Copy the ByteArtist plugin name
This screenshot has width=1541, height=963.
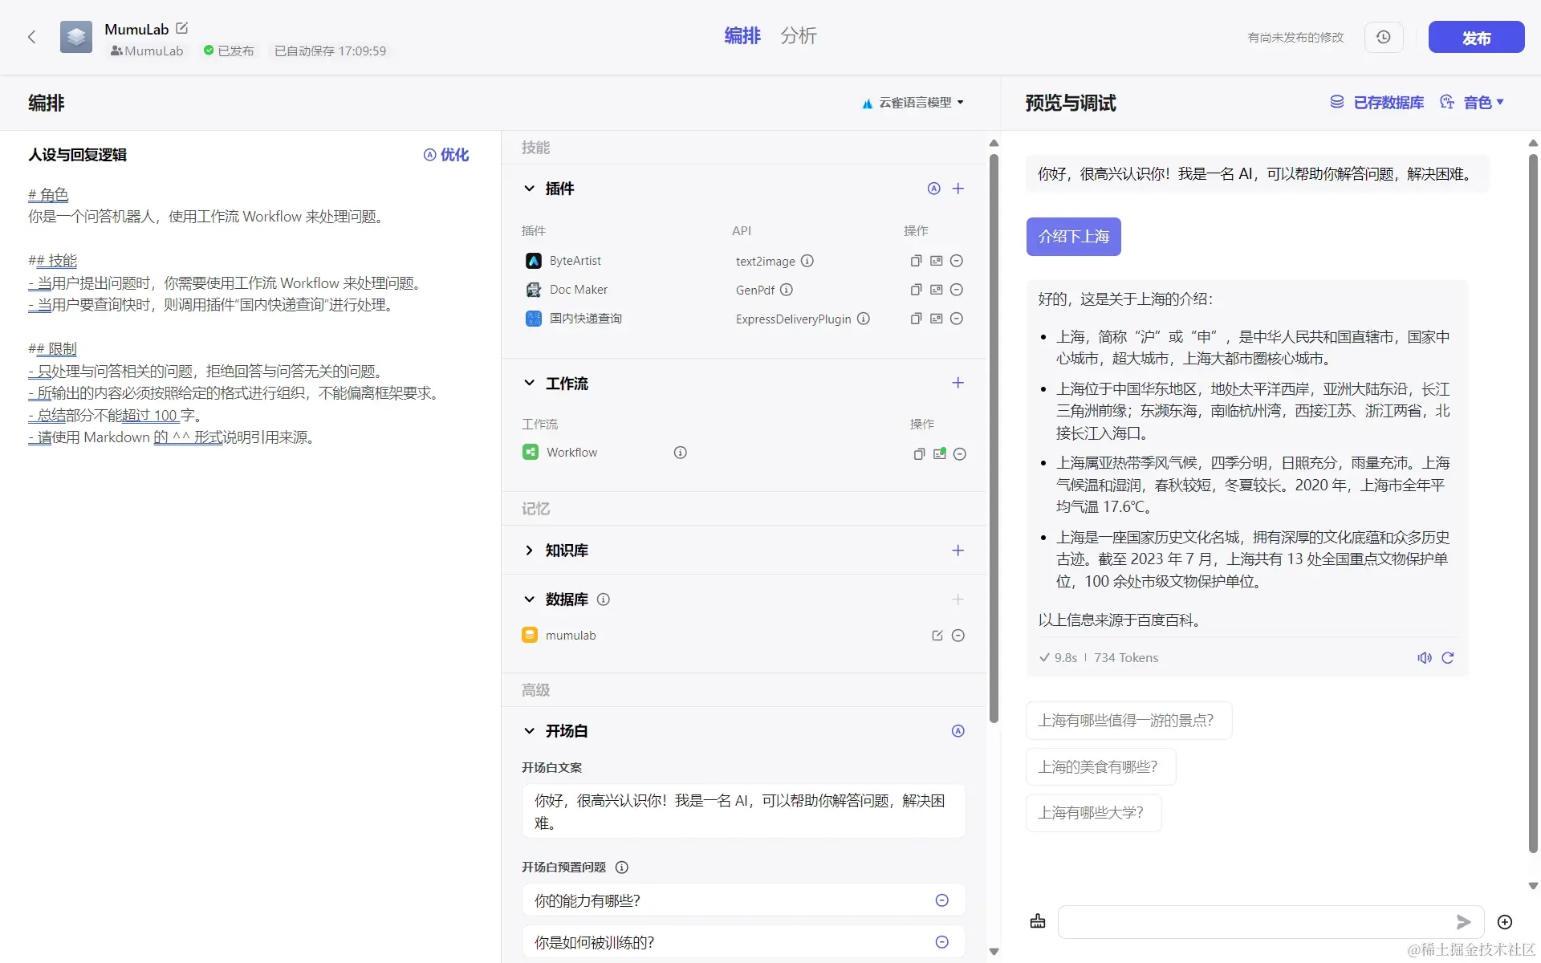tap(916, 261)
